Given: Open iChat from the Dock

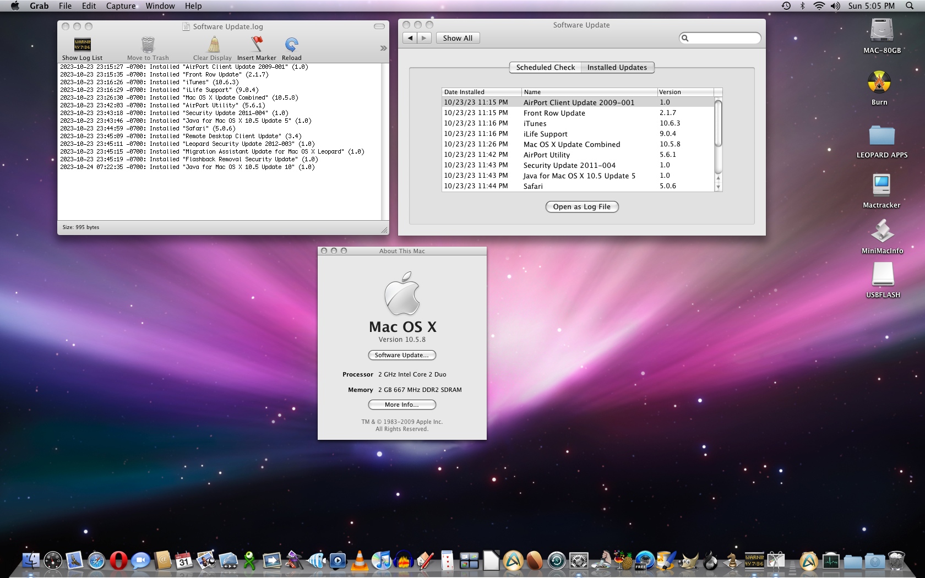Looking at the screenshot, I should [x=140, y=560].
